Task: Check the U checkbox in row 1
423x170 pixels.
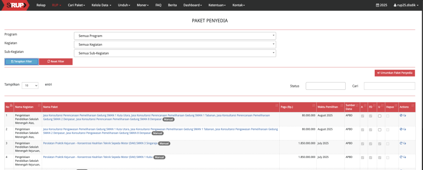Action: tap(379, 116)
